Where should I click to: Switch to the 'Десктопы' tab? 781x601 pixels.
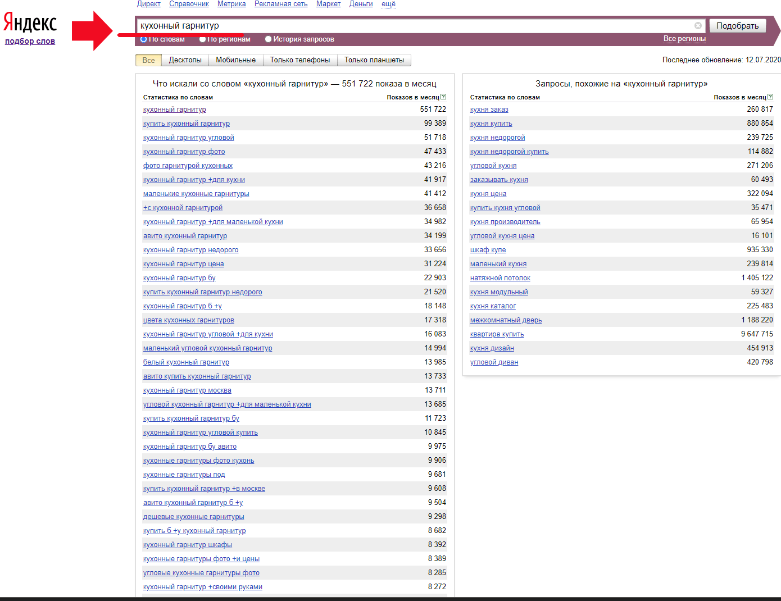[x=185, y=60]
